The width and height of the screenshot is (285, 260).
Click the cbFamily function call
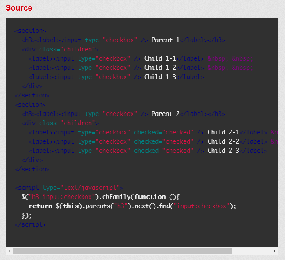pos(116,197)
